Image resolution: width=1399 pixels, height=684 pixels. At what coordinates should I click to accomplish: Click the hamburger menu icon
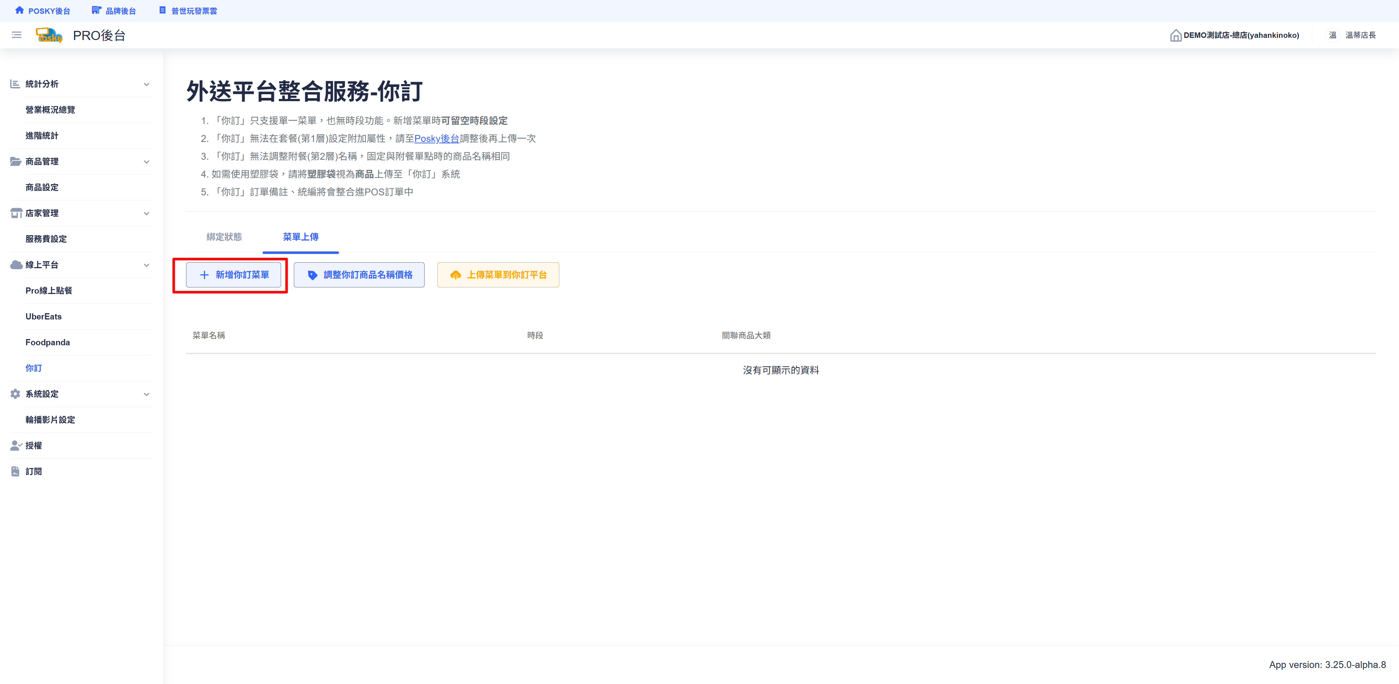[x=16, y=35]
